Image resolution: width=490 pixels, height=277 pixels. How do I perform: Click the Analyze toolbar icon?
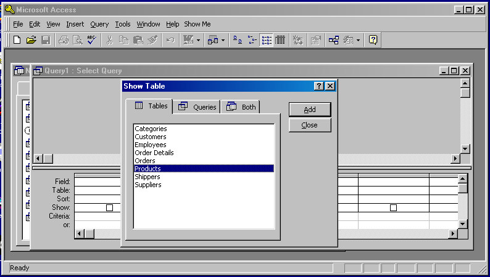click(213, 40)
